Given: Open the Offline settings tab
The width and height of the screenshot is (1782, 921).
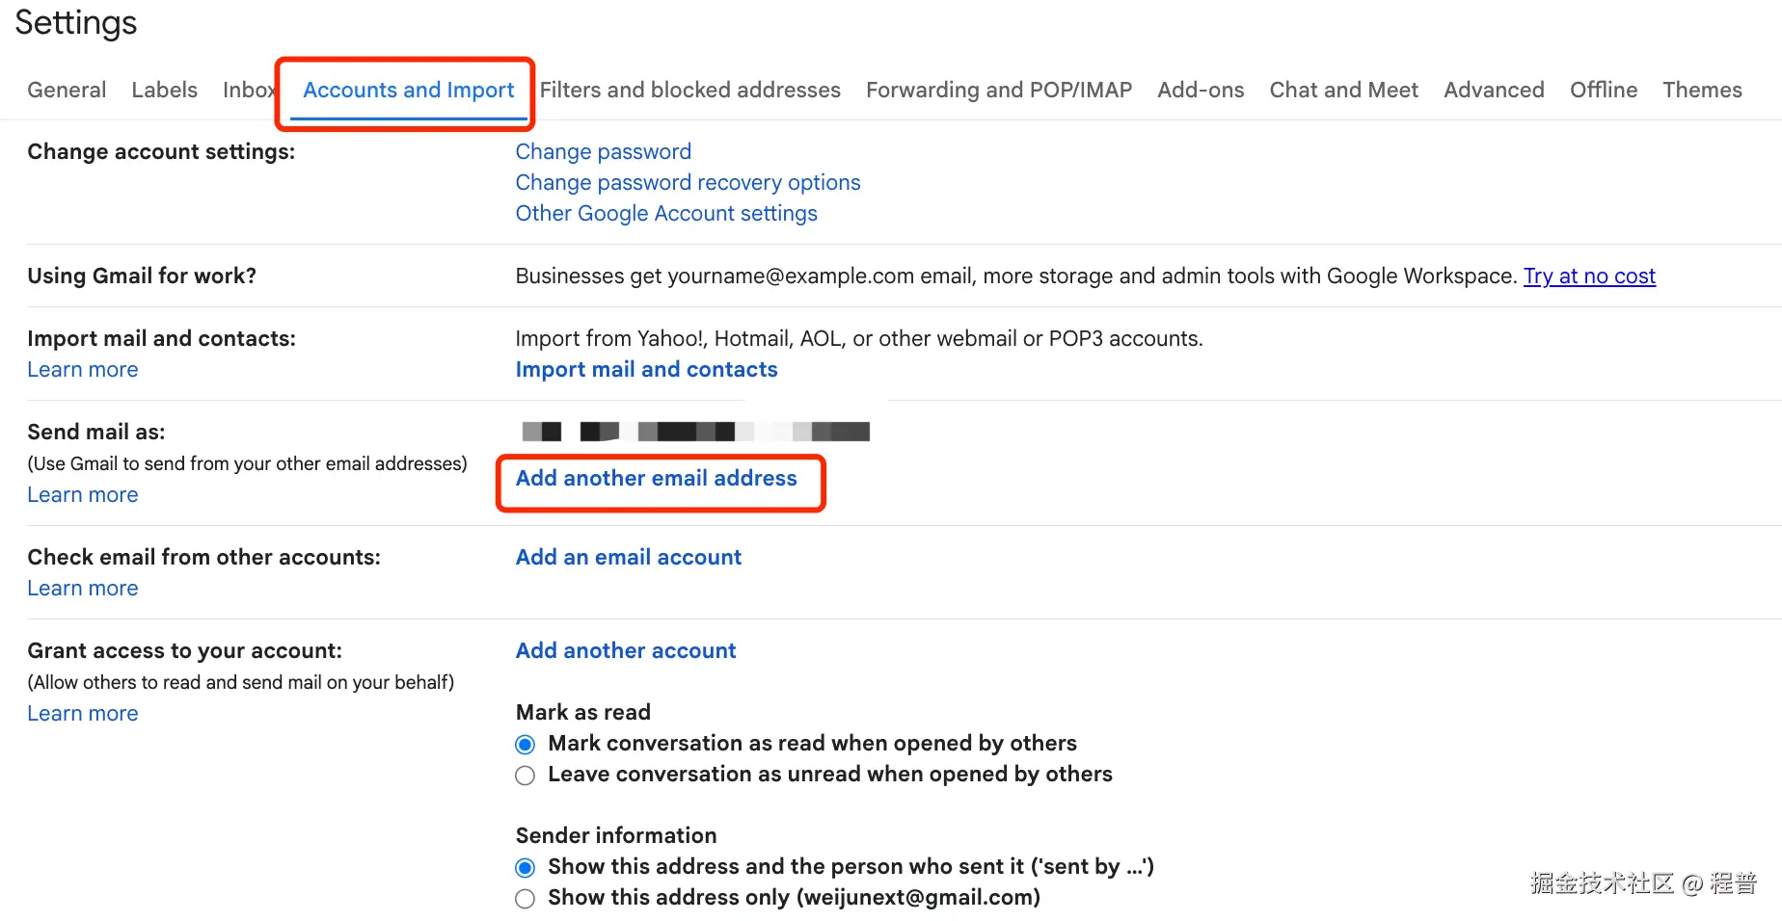Looking at the screenshot, I should (1603, 90).
